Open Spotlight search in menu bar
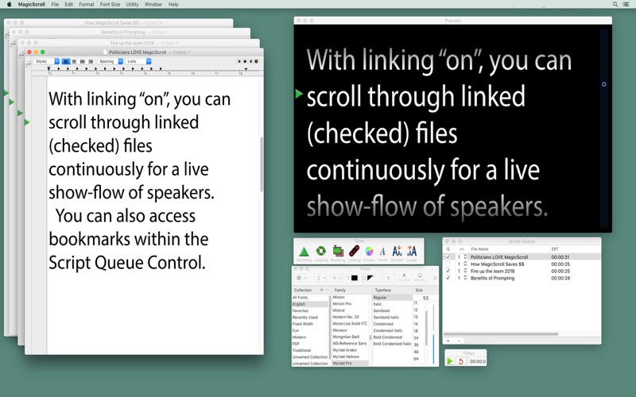Screen dimensions: 636x397 click(x=615, y=4)
